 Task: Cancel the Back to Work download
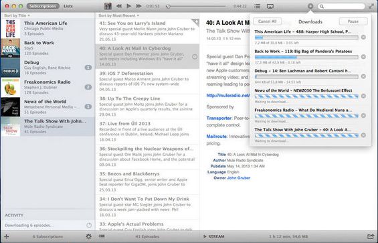[x=363, y=57]
